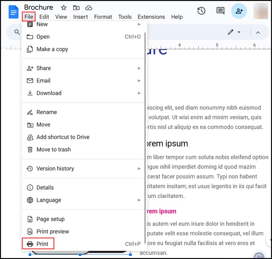The height and width of the screenshot is (259, 272).
Task: Expand the Version history submenu arrow
Action: [139, 168]
